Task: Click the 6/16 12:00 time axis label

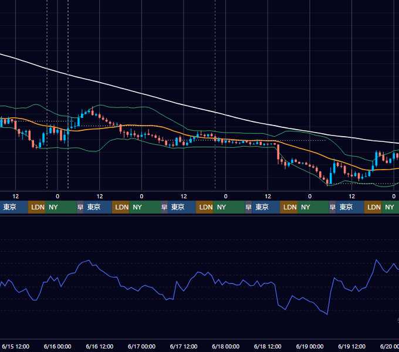Action: (100, 346)
